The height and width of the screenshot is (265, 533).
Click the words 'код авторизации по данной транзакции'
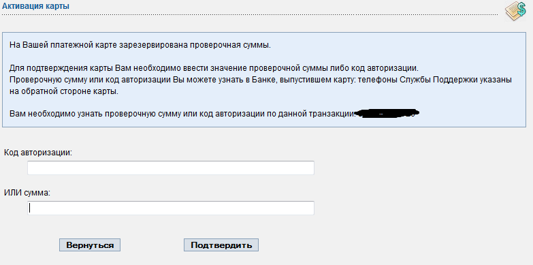(276, 114)
